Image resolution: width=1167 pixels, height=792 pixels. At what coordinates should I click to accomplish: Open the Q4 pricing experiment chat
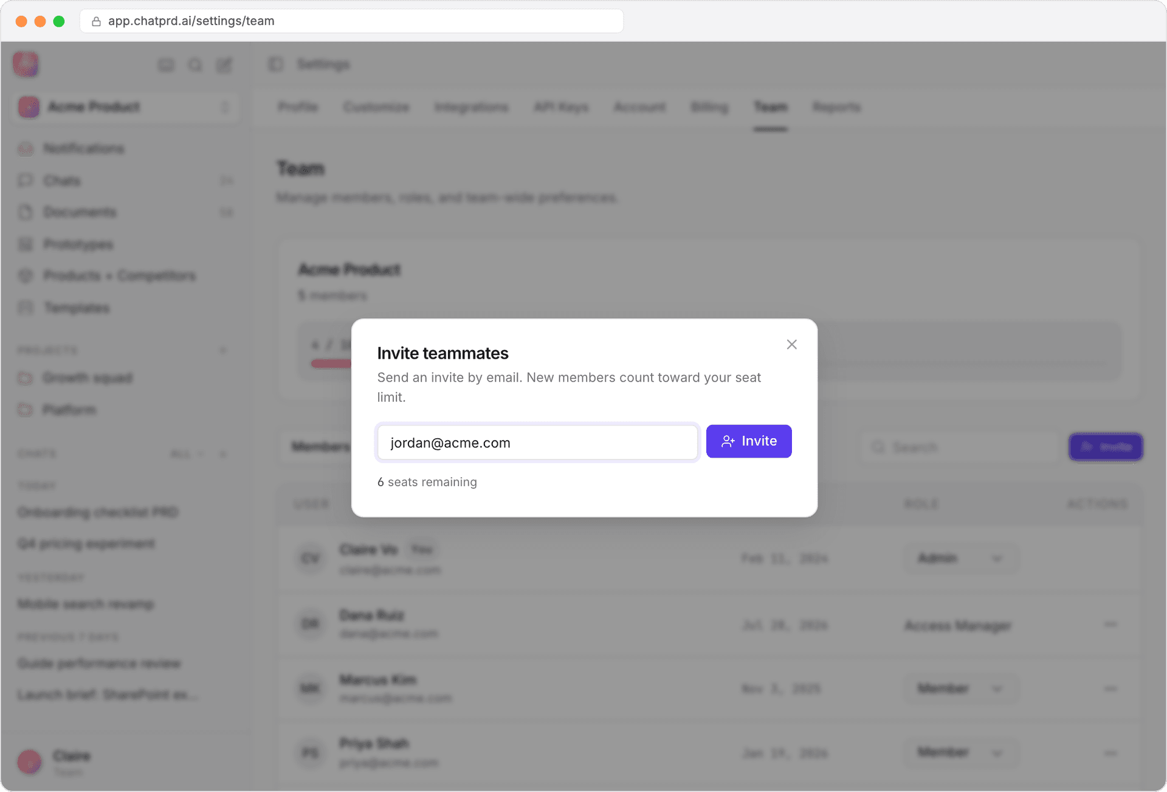[86, 543]
